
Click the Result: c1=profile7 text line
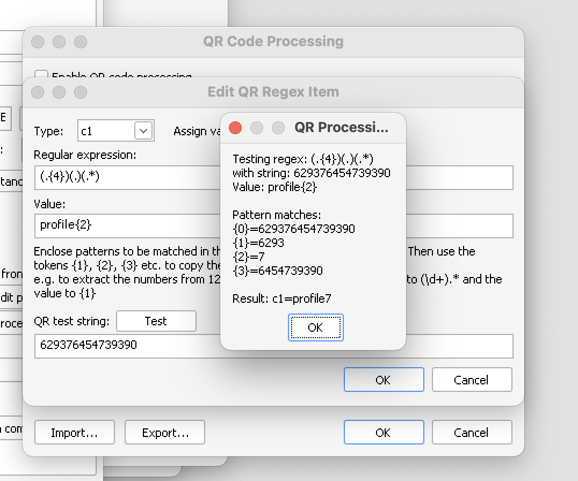tap(281, 299)
